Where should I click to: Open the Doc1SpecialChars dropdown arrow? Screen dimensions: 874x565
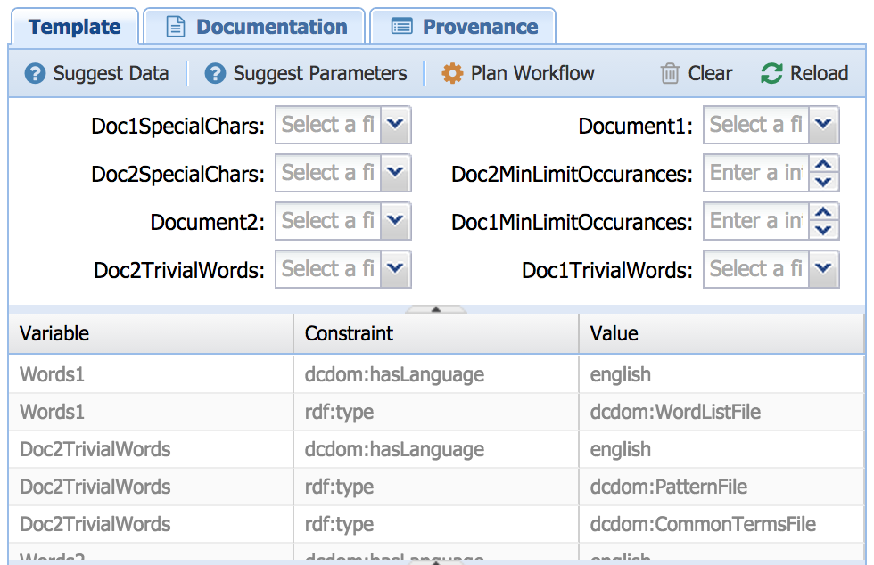(x=396, y=126)
